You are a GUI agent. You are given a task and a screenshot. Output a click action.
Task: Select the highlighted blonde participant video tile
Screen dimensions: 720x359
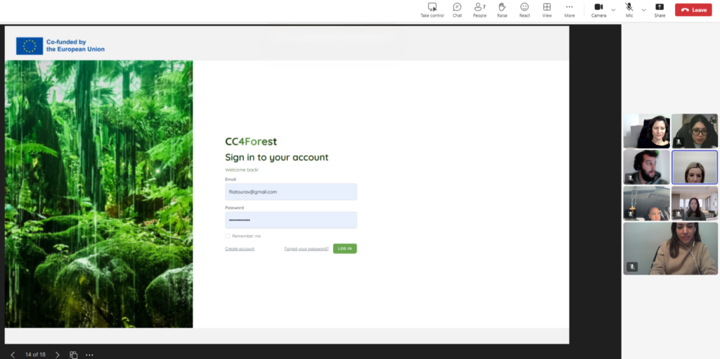(694, 168)
